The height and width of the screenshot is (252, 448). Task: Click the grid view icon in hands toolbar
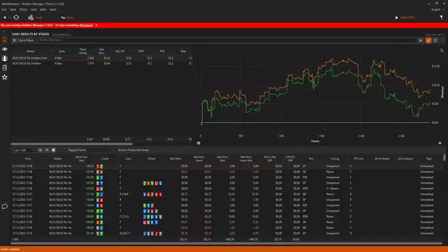pyautogui.click(x=53, y=150)
